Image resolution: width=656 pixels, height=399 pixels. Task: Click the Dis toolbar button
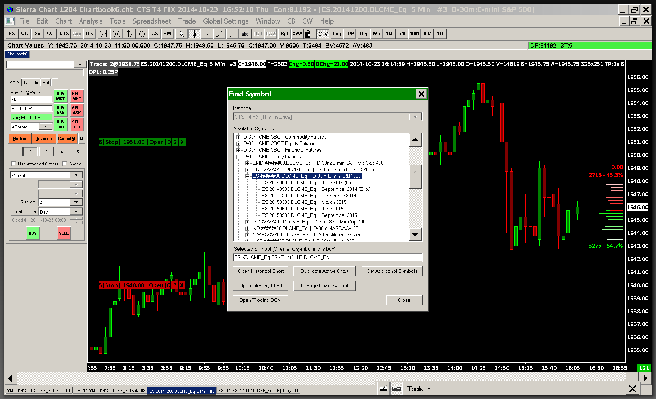pyautogui.click(x=90, y=34)
